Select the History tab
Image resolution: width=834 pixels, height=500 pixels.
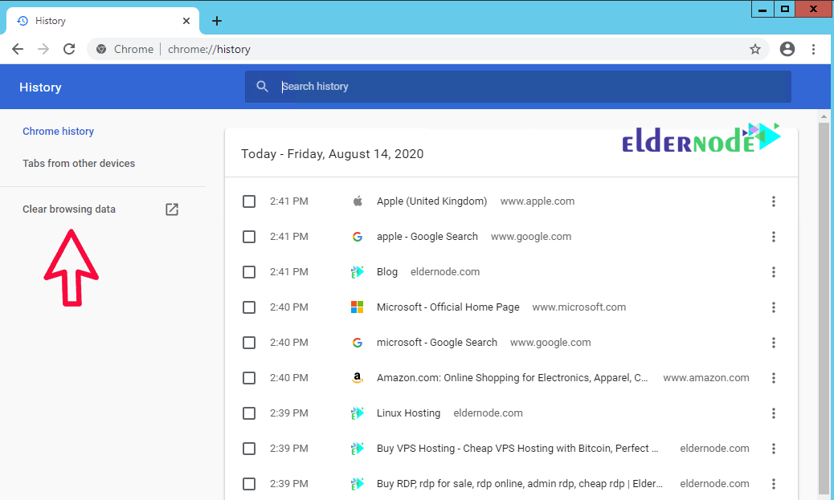[x=103, y=21]
